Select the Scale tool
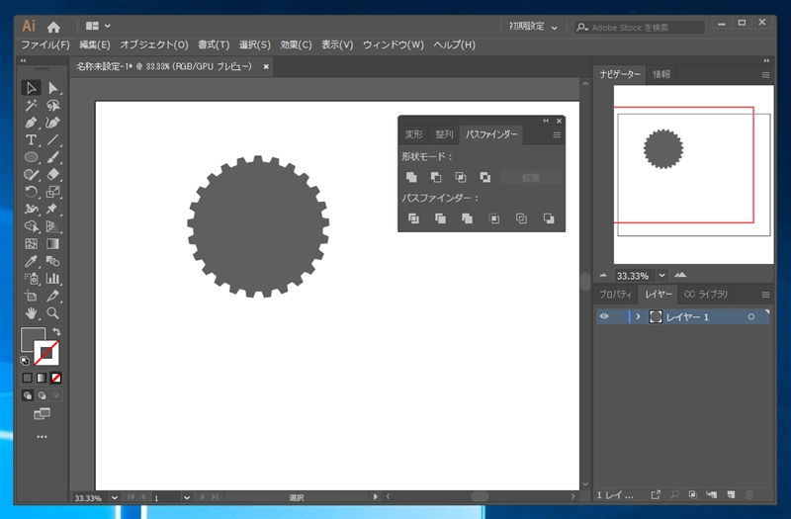Viewport: 791px width, 519px height. tap(52, 192)
